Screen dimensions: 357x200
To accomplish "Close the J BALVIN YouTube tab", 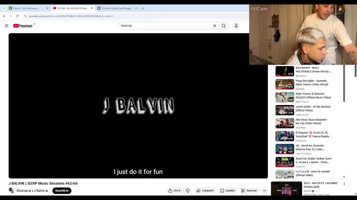I will 92,8.
